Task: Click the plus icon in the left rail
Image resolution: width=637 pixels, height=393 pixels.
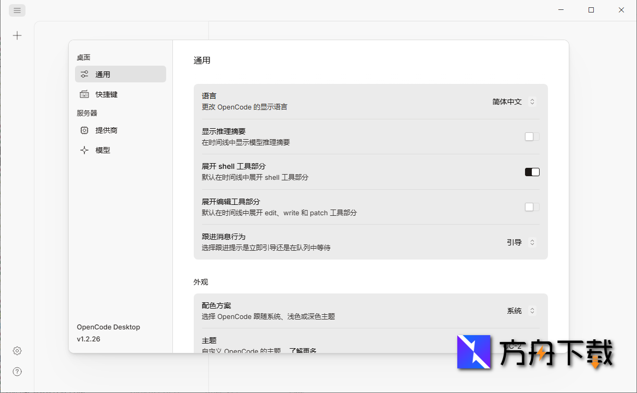Action: click(17, 35)
